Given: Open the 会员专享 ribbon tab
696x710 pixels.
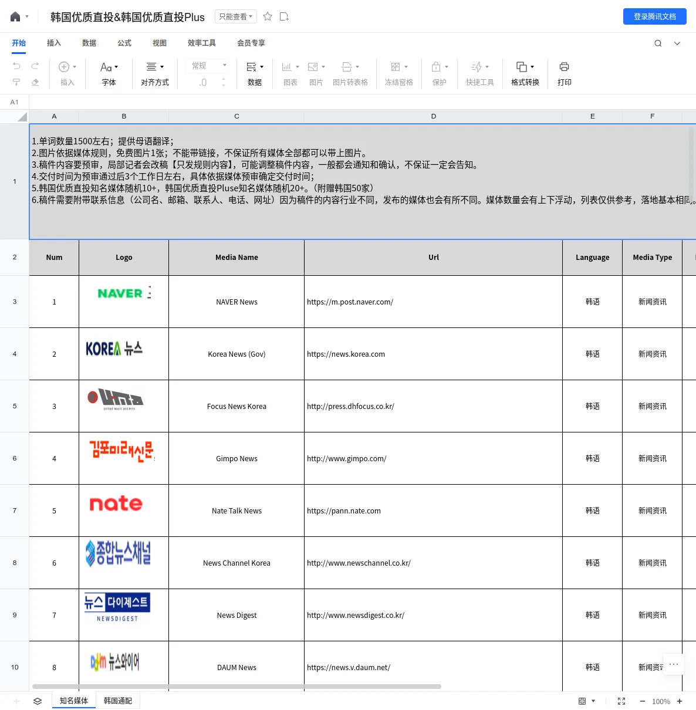Looking at the screenshot, I should coord(251,43).
